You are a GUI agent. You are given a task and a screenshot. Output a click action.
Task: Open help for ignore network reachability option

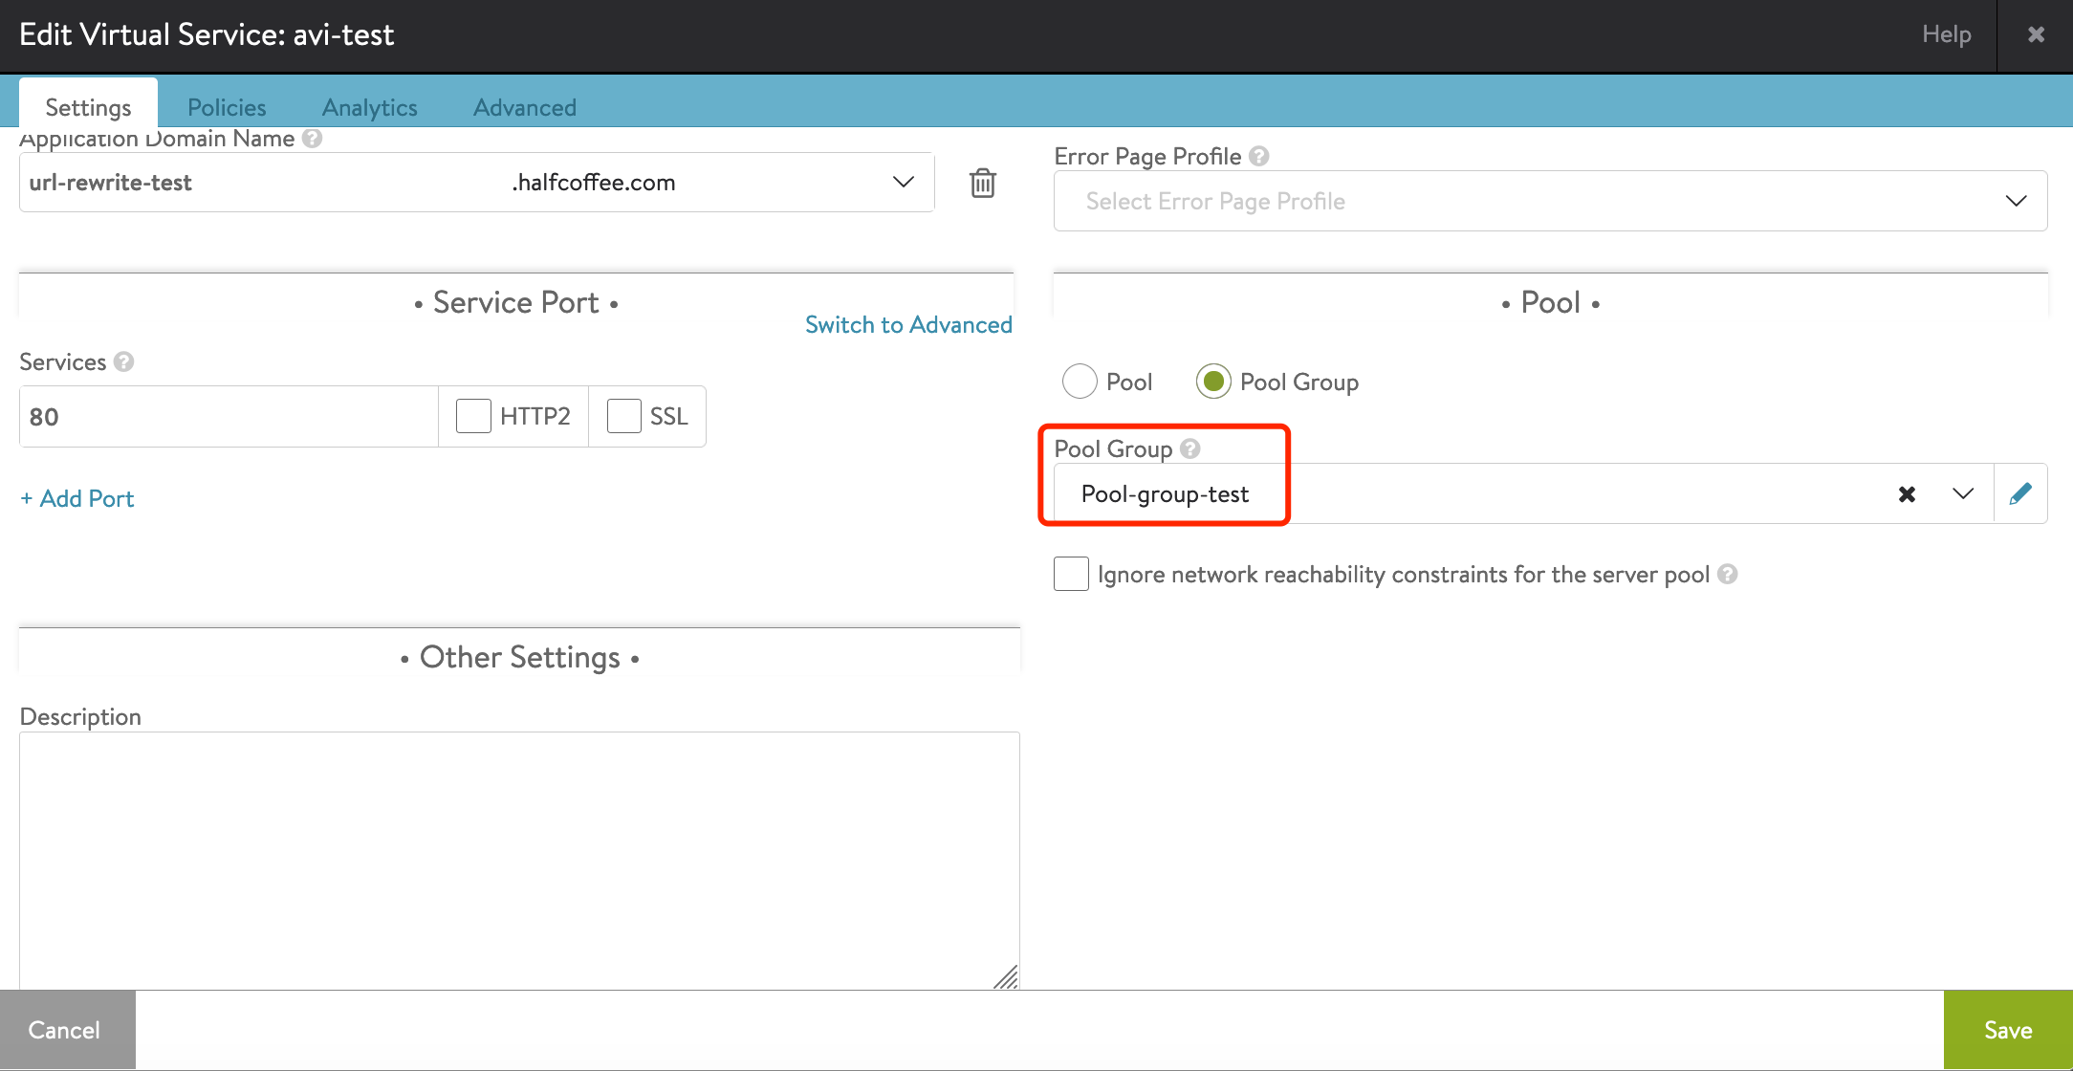pos(1727,574)
